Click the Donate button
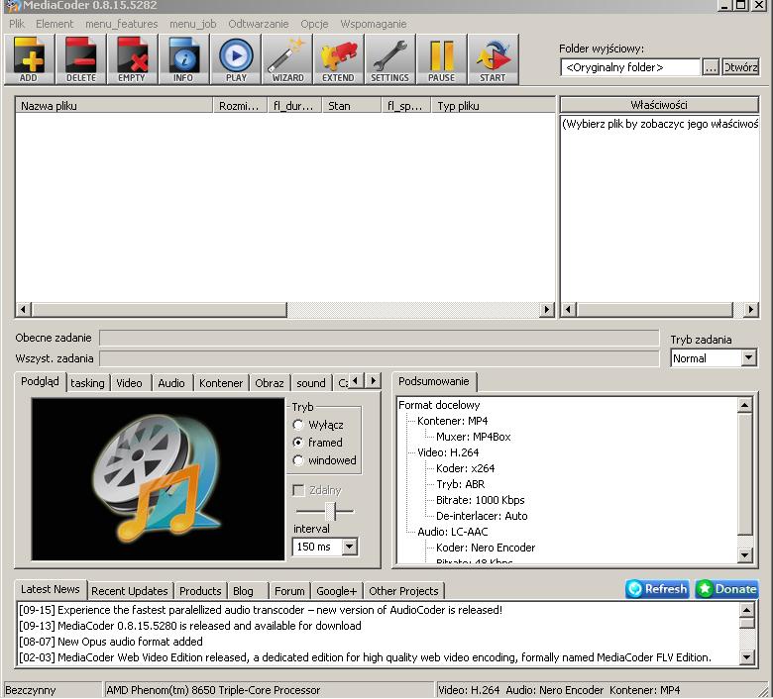 pos(727,589)
